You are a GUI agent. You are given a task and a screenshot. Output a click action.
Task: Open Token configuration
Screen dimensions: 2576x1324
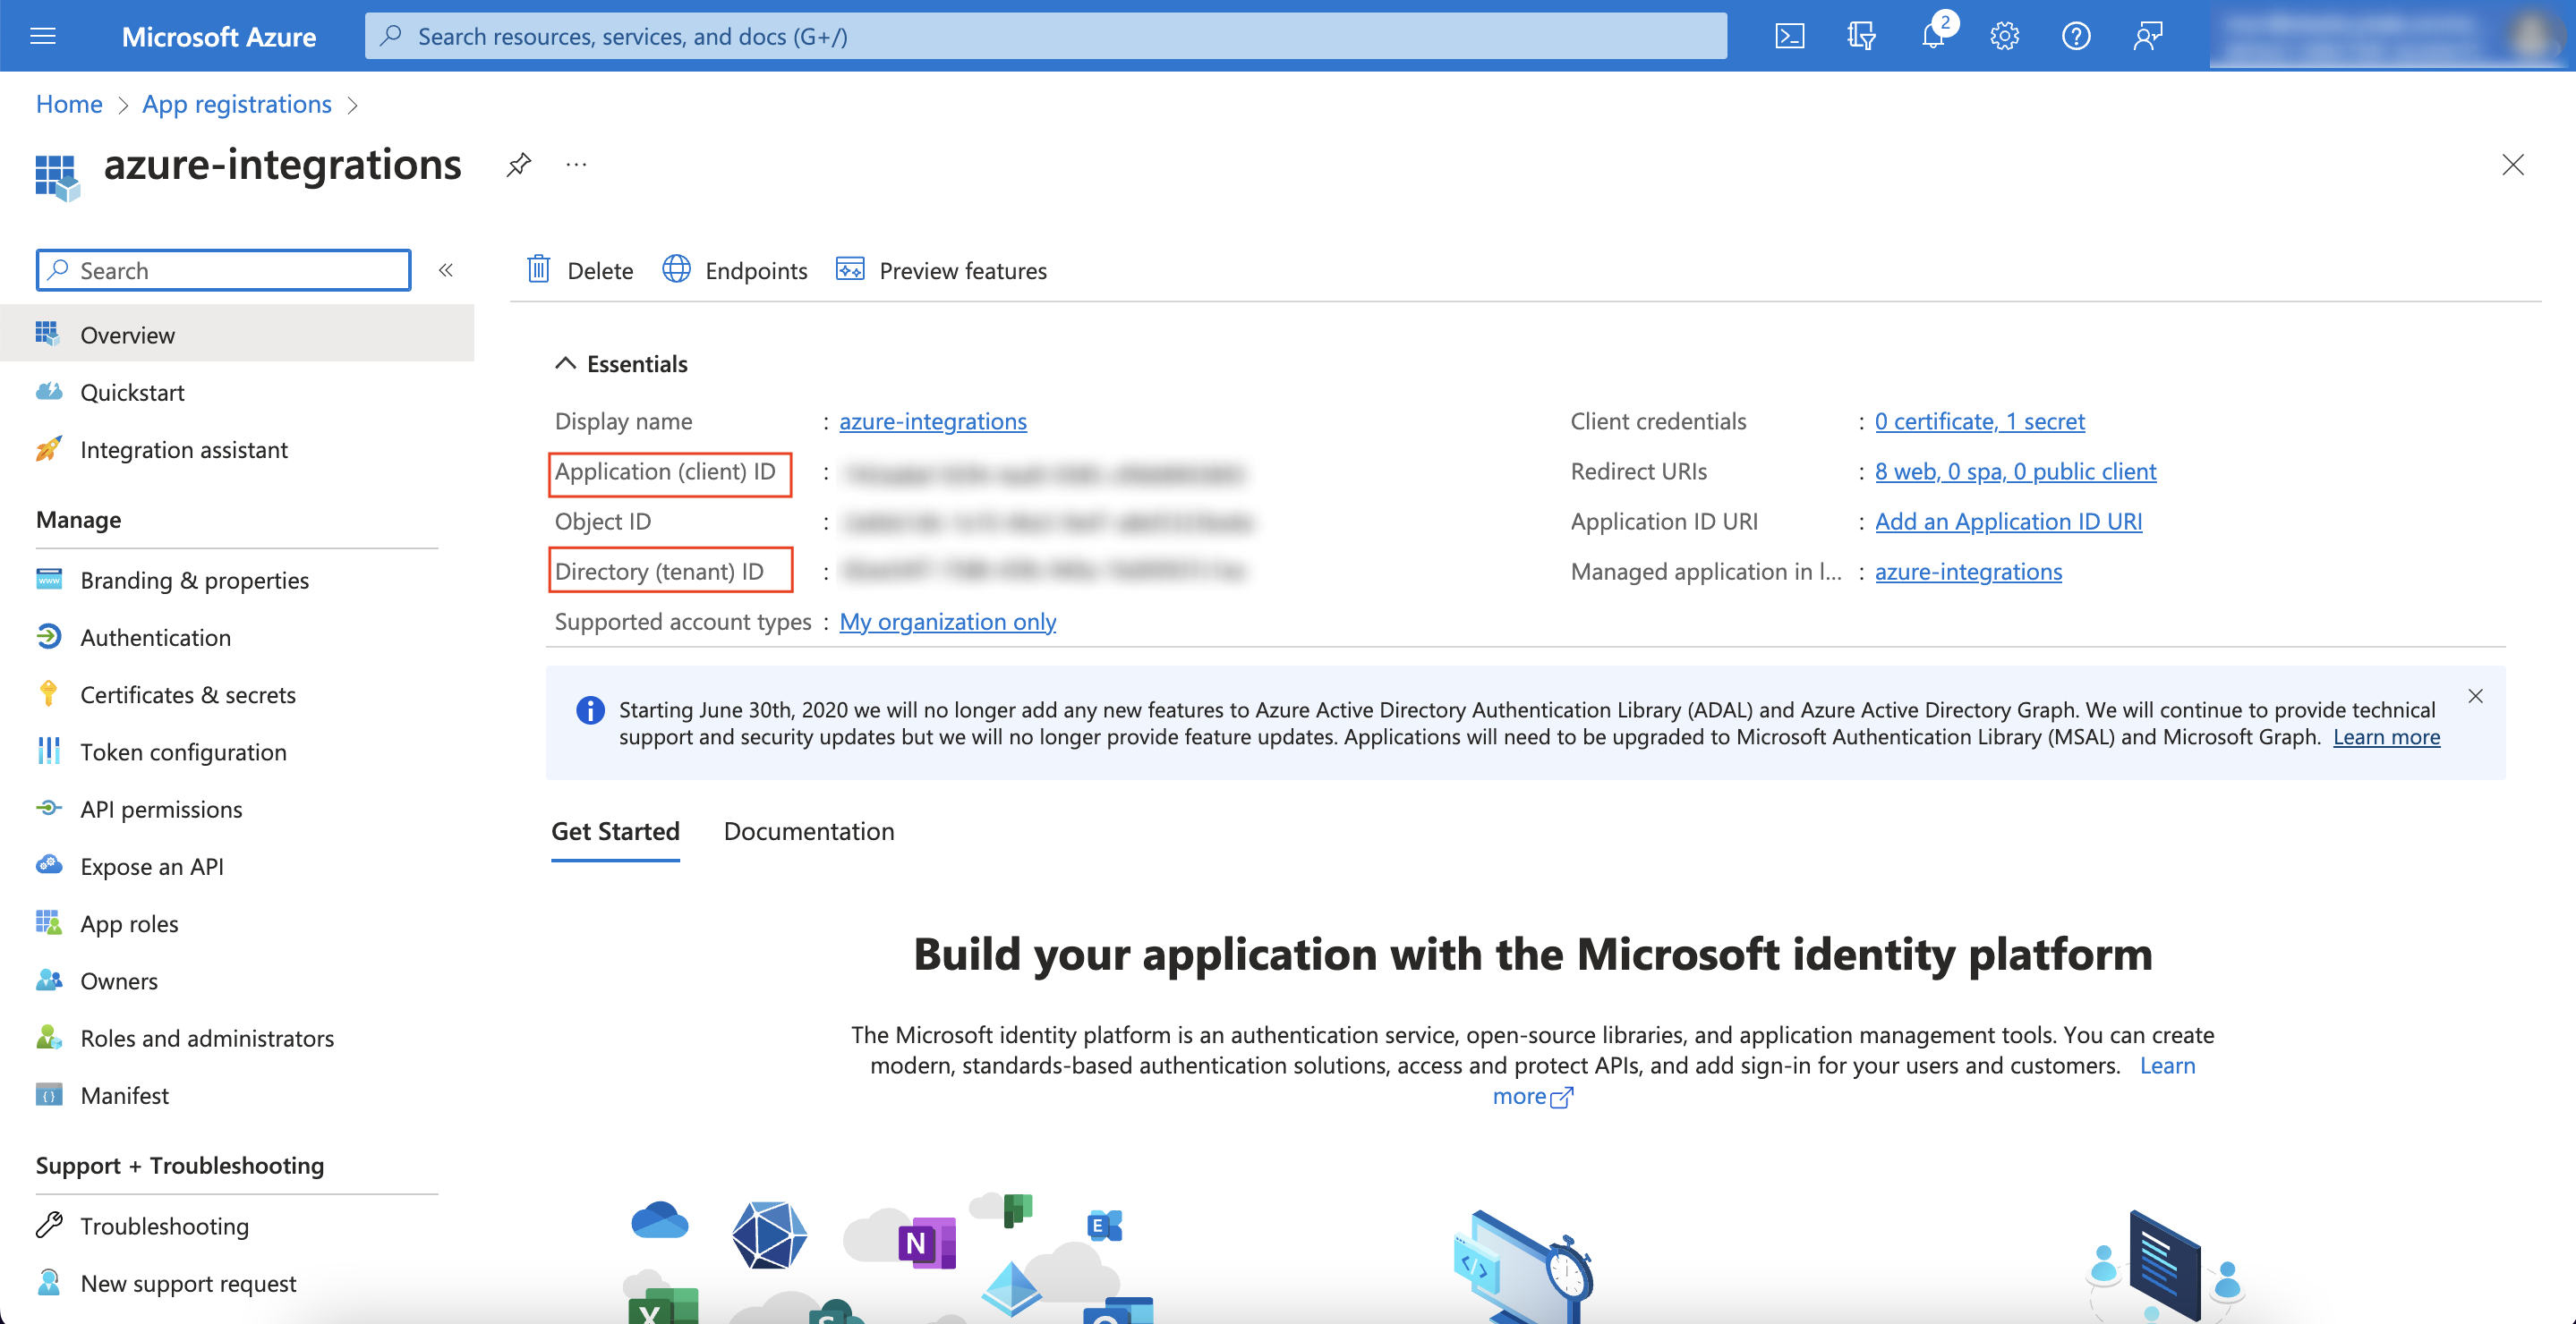click(x=183, y=751)
